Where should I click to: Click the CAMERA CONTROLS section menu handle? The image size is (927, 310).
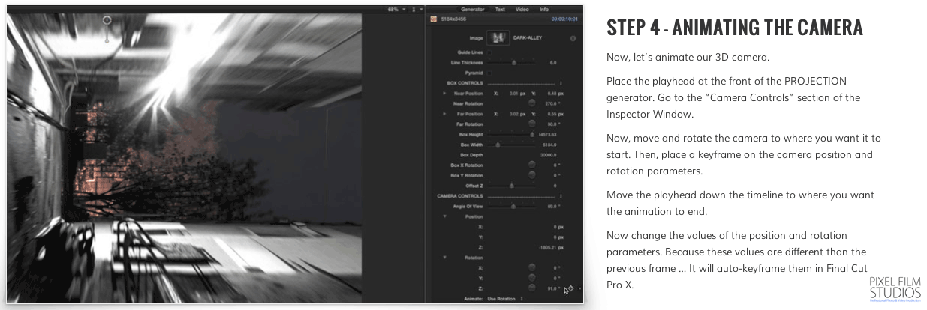[561, 195]
